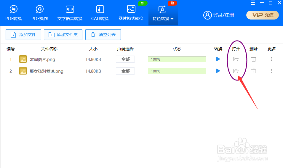This screenshot has width=283, height=168.
Task: Open the 图片格式转换 tab
Action: click(131, 13)
